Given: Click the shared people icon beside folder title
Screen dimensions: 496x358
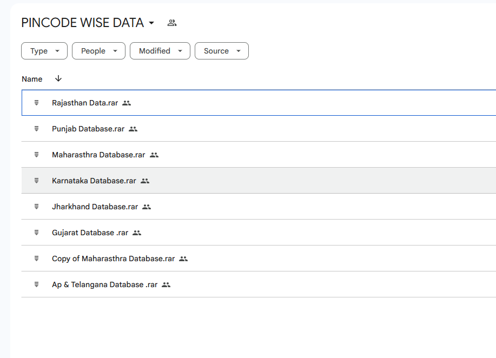Looking at the screenshot, I should [172, 23].
